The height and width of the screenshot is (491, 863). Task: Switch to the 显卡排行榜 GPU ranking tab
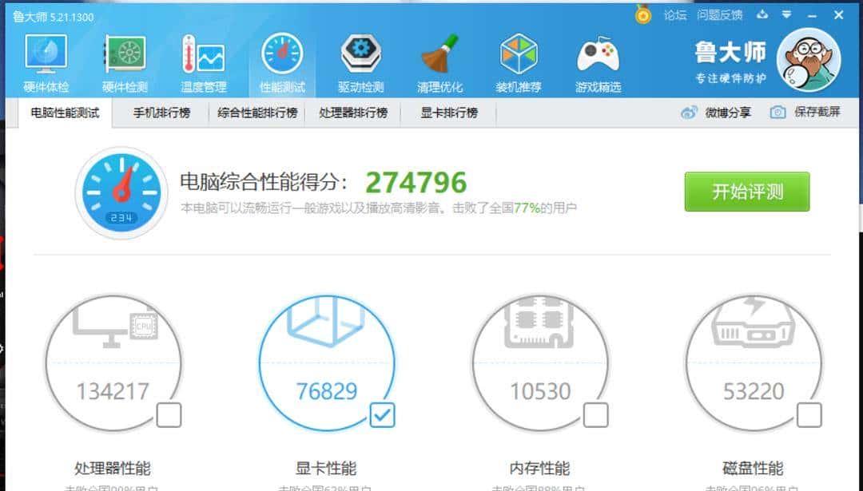coord(447,113)
